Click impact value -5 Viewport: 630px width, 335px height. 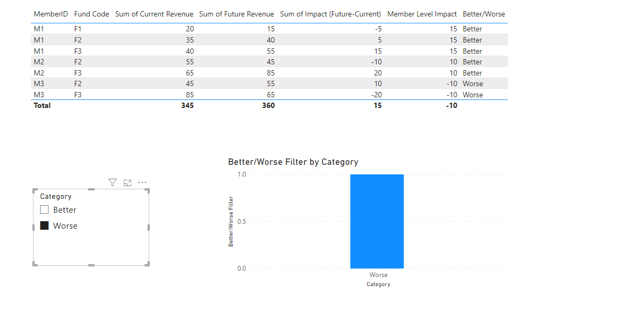[378, 29]
